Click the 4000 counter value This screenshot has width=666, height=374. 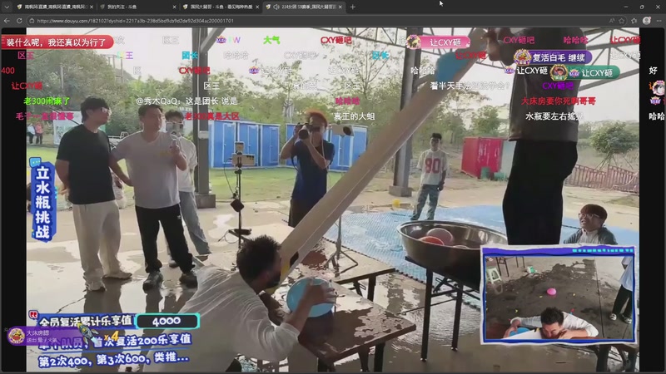(x=166, y=321)
